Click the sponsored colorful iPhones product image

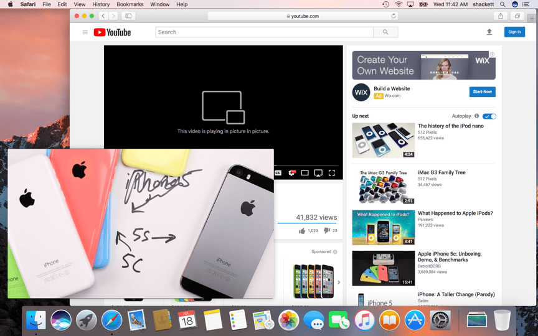point(313,281)
